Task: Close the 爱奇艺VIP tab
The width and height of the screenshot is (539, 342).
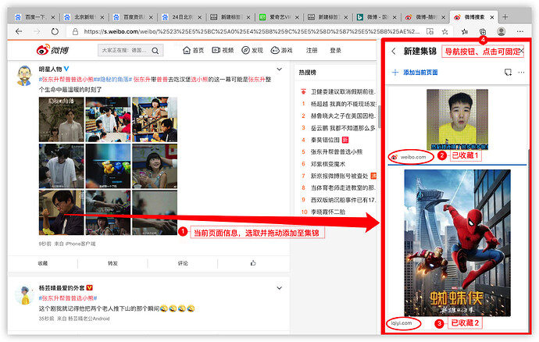Action: coord(297,17)
